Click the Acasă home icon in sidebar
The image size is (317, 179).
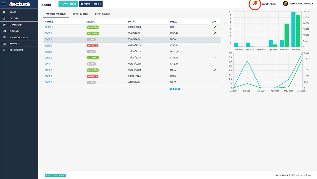point(4,12)
